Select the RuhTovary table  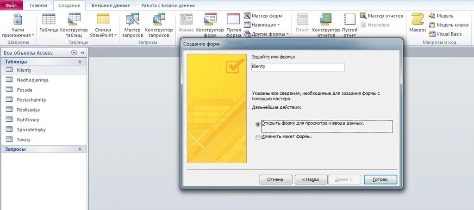point(44,120)
